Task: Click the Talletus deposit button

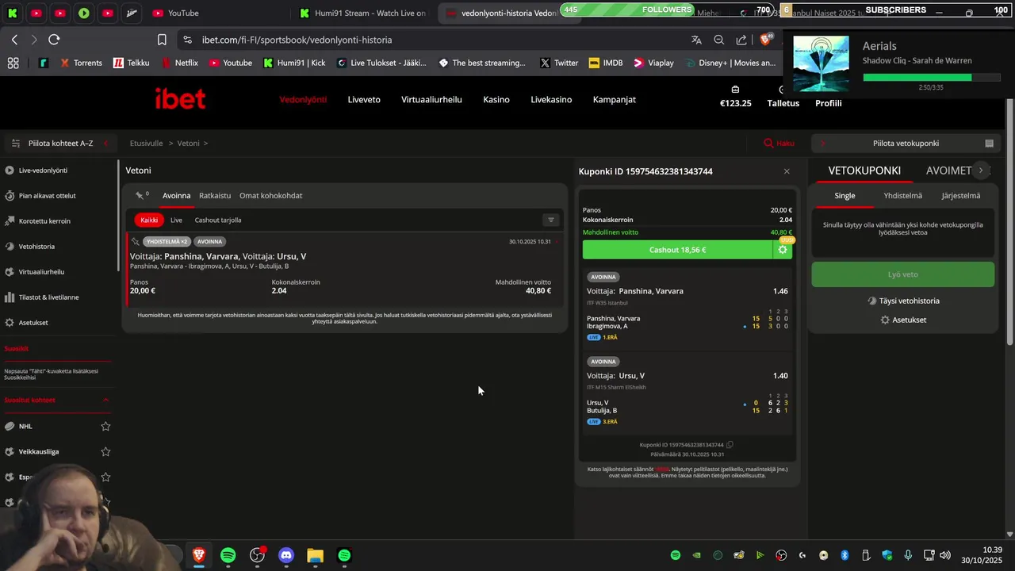Action: 783,98
